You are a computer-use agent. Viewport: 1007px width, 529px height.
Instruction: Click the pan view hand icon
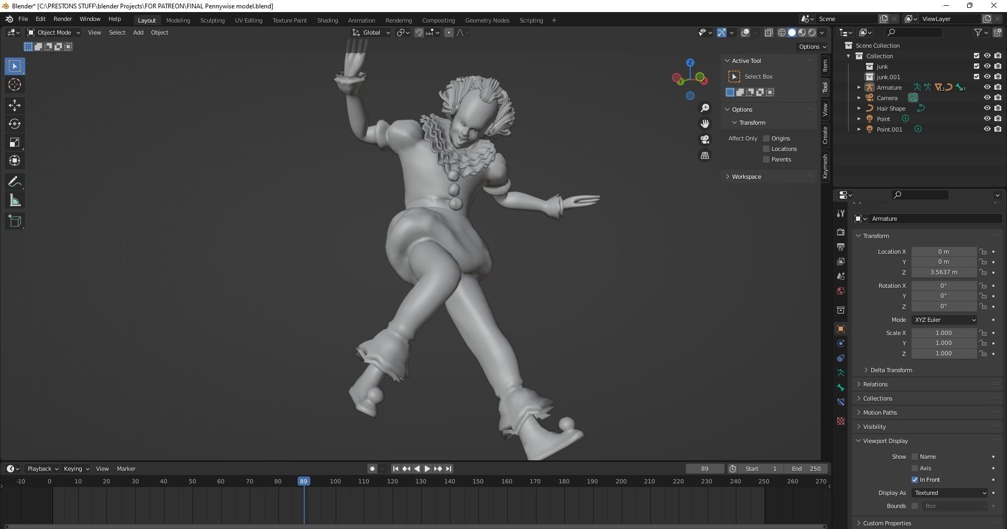(x=705, y=124)
